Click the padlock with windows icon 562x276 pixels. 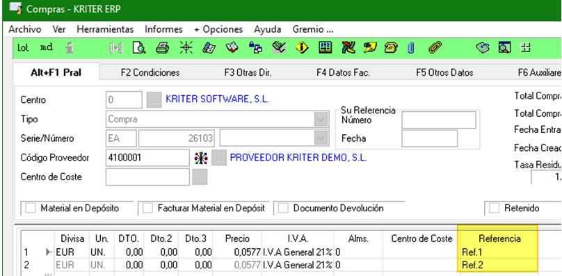coord(255,47)
